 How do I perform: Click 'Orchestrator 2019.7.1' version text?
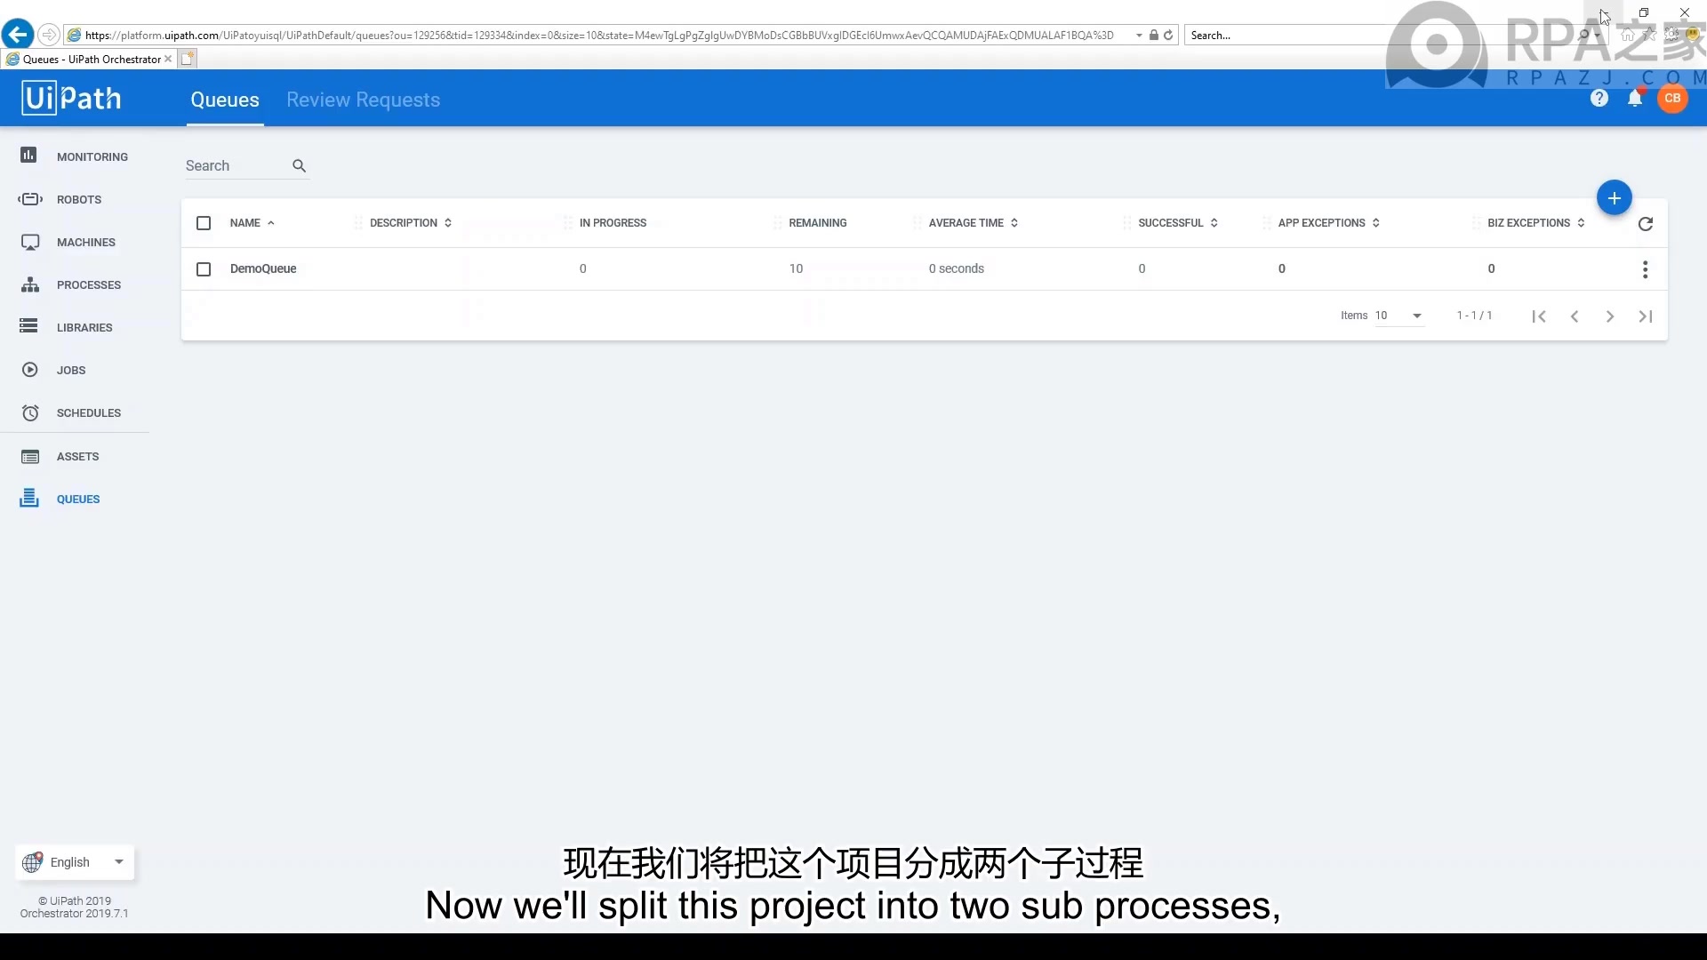[74, 913]
